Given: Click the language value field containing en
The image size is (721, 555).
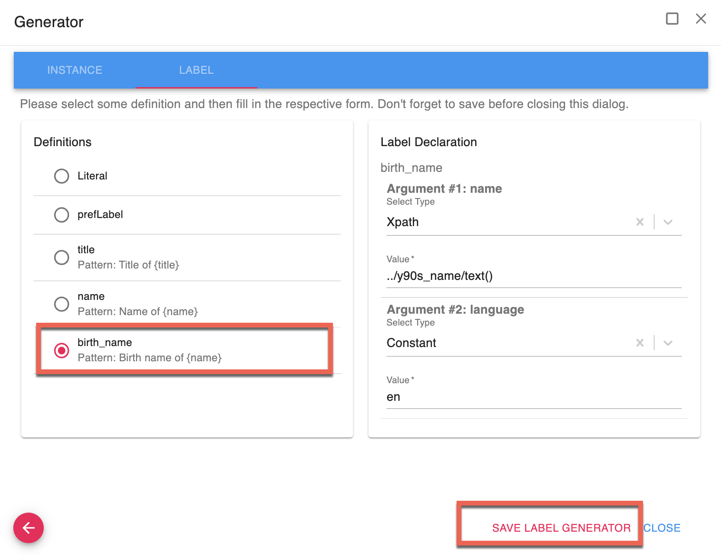Looking at the screenshot, I should pos(534,397).
